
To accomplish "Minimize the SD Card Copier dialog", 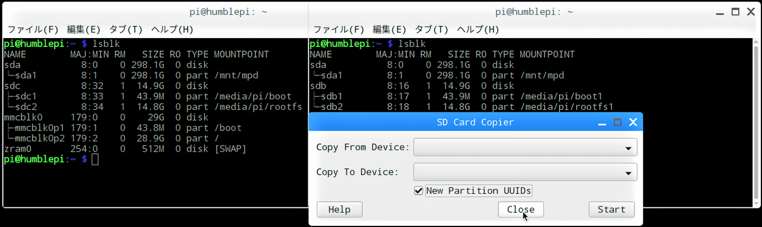I will (603, 122).
